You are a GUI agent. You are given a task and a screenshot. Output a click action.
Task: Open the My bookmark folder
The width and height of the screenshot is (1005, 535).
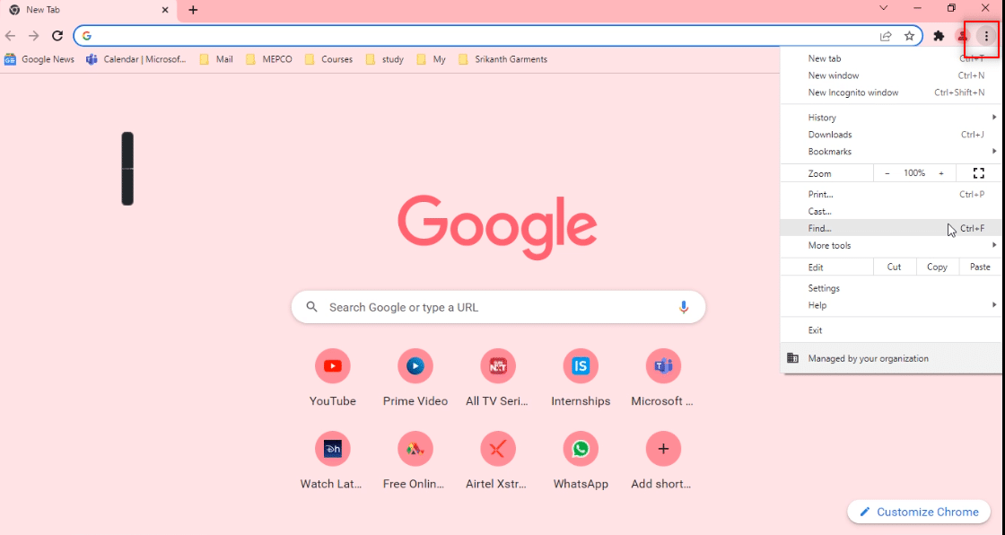tap(431, 59)
